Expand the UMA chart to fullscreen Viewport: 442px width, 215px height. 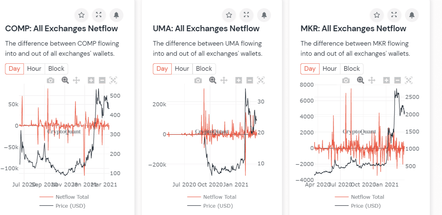coord(246,15)
